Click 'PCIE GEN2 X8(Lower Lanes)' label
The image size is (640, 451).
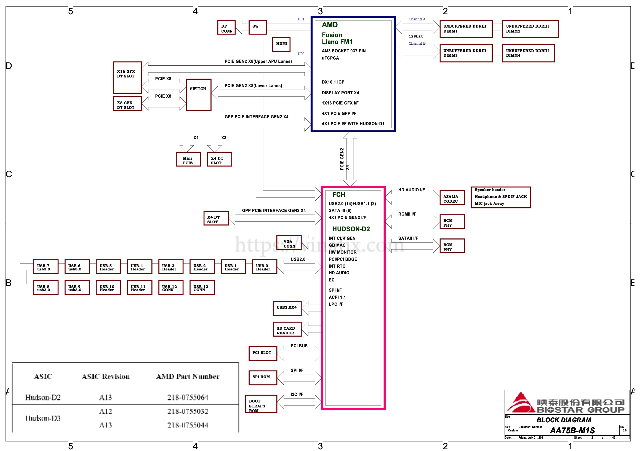[x=254, y=86]
